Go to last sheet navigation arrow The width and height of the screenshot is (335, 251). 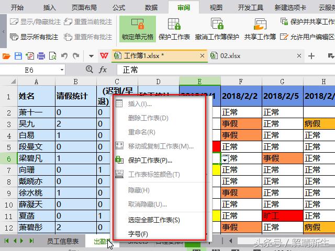point(32,241)
